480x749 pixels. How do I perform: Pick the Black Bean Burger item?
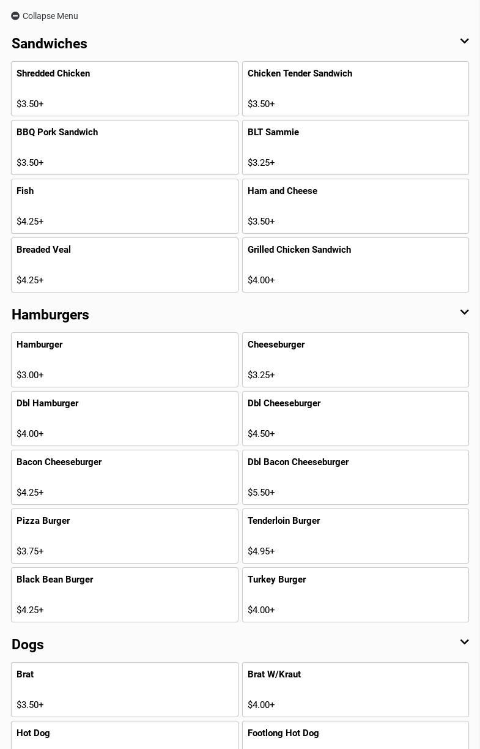(x=124, y=595)
